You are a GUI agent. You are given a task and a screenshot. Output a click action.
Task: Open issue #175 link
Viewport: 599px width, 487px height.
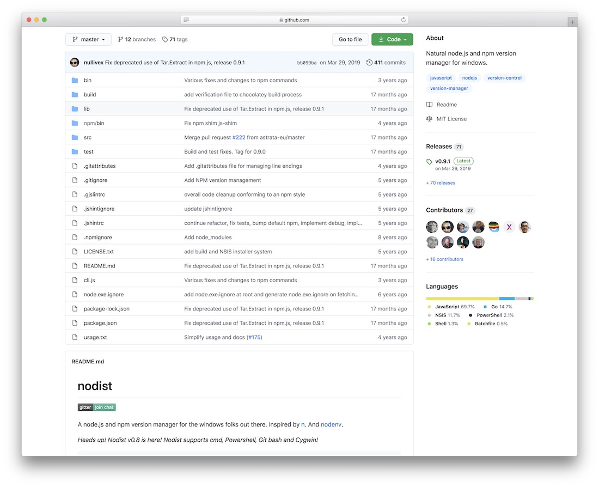[254, 337]
